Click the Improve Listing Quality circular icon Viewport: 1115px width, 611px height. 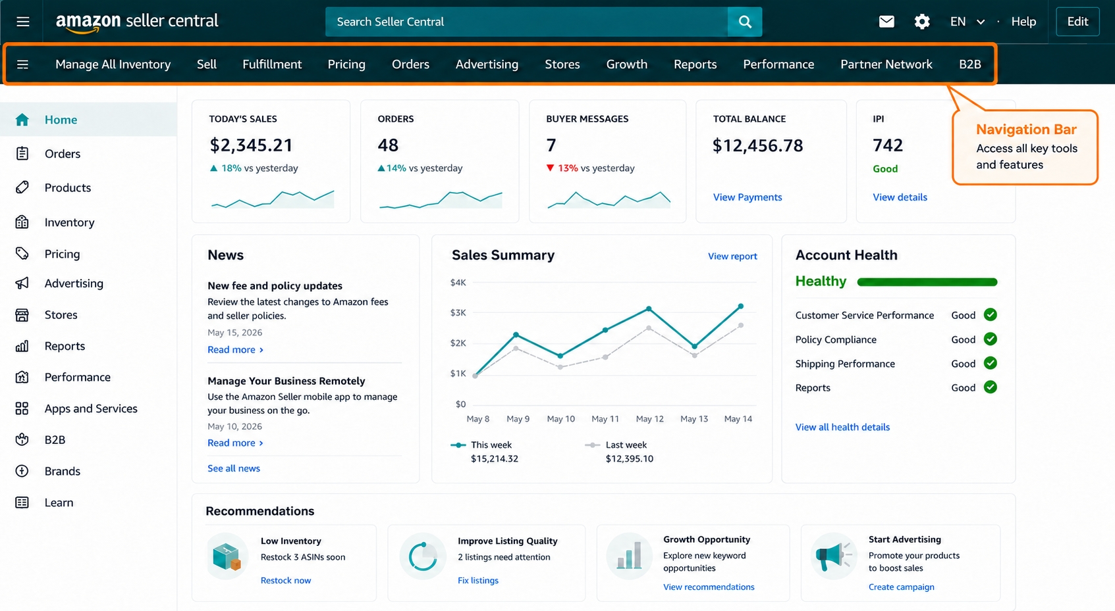click(423, 556)
